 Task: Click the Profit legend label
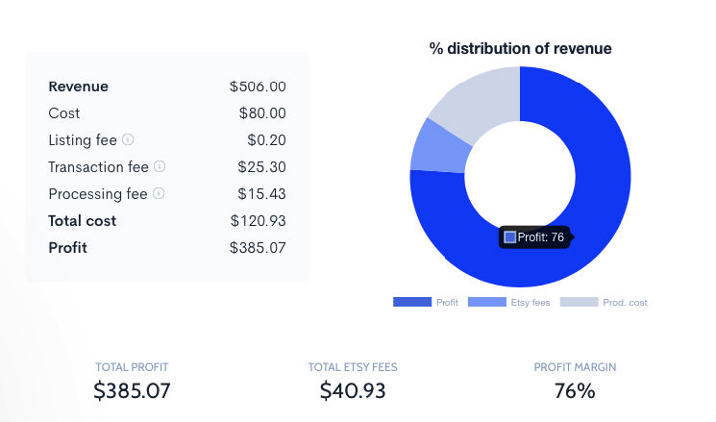click(447, 303)
